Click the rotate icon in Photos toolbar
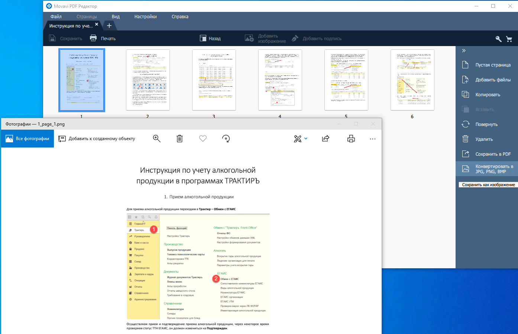This screenshot has height=334, width=518. coord(226,139)
